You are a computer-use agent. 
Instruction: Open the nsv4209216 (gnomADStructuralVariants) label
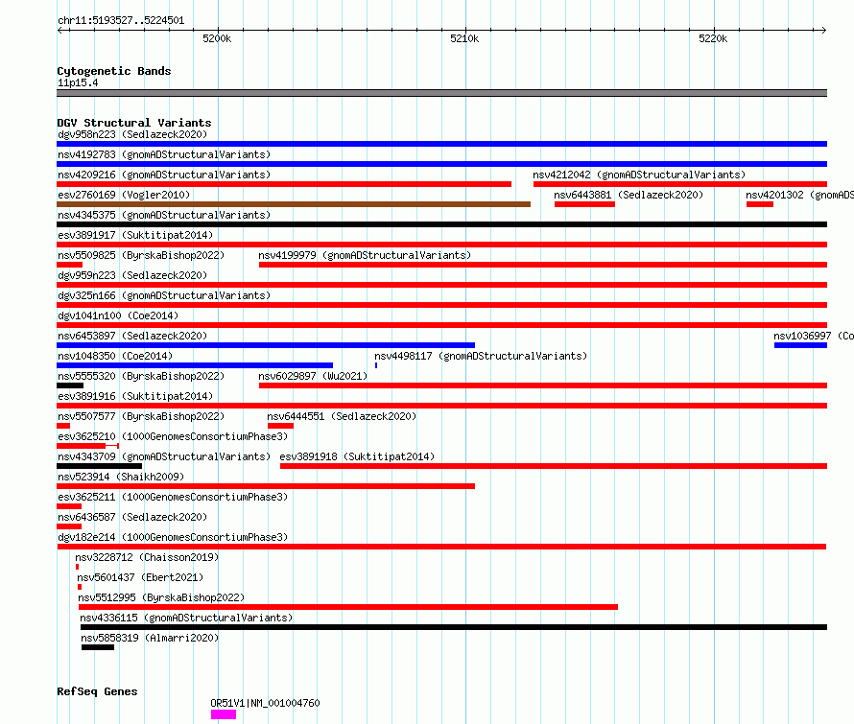[x=164, y=175]
